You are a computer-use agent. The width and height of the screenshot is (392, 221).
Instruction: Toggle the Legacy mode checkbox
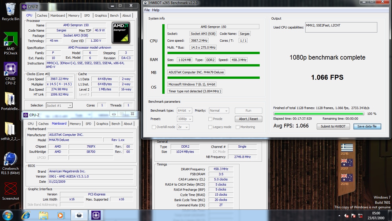210,127
